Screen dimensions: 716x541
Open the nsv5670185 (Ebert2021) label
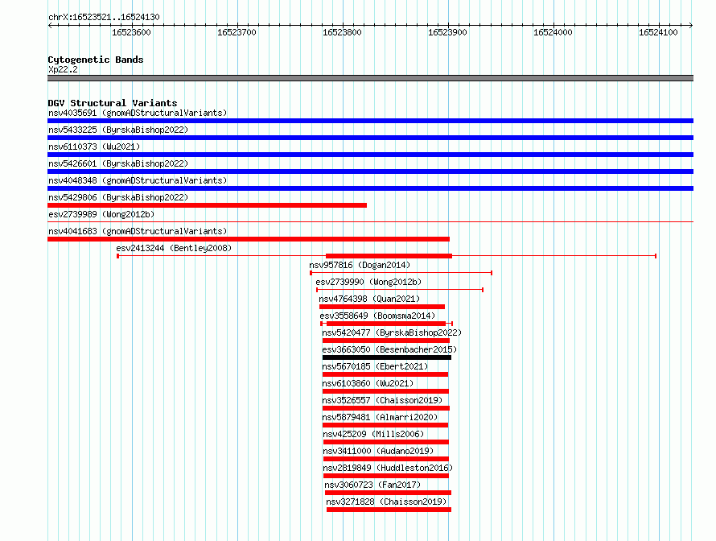point(375,366)
